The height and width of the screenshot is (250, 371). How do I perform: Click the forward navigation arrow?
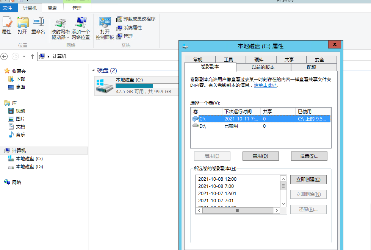click(x=15, y=56)
